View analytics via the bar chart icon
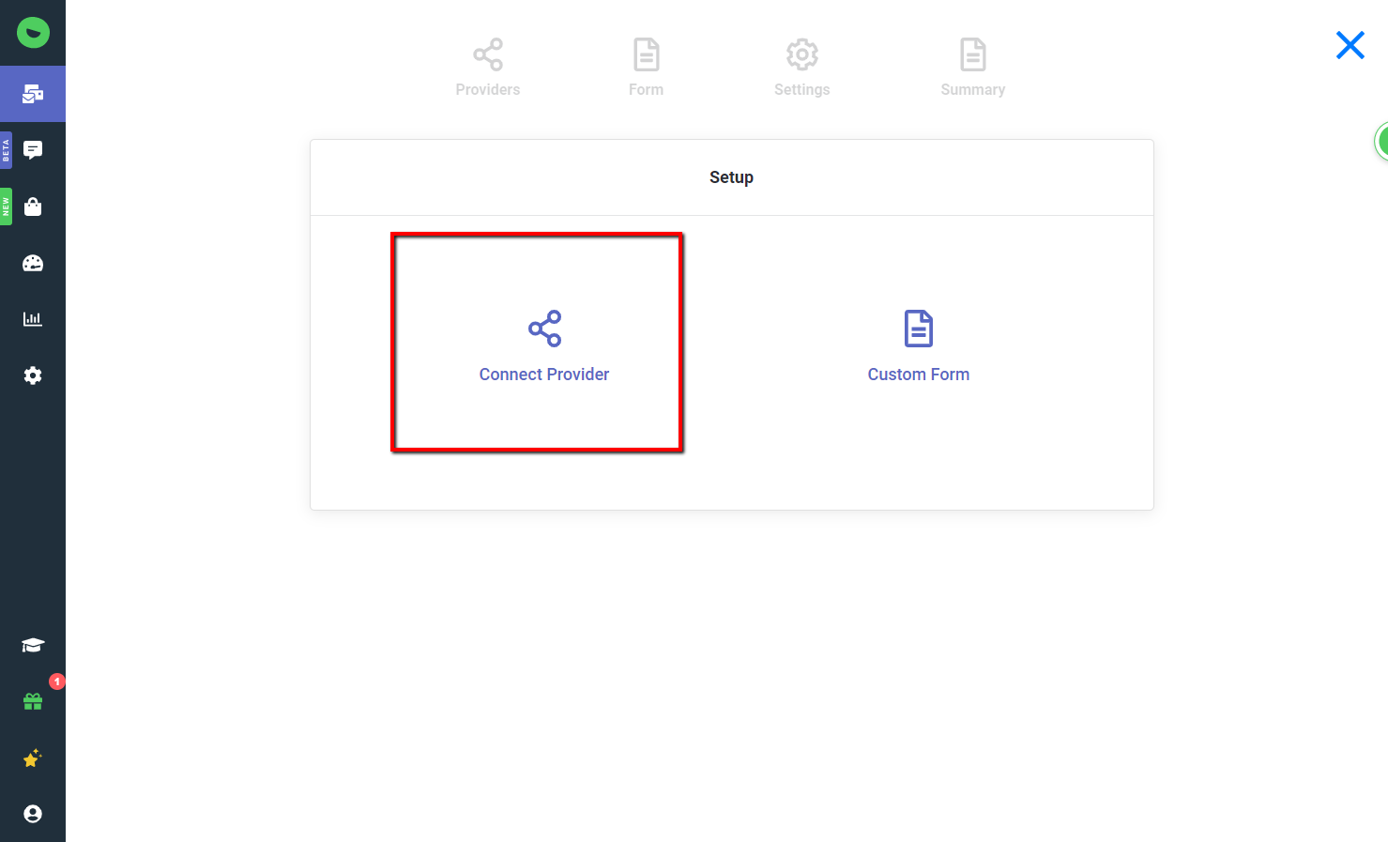This screenshot has height=842, width=1388. (33, 318)
